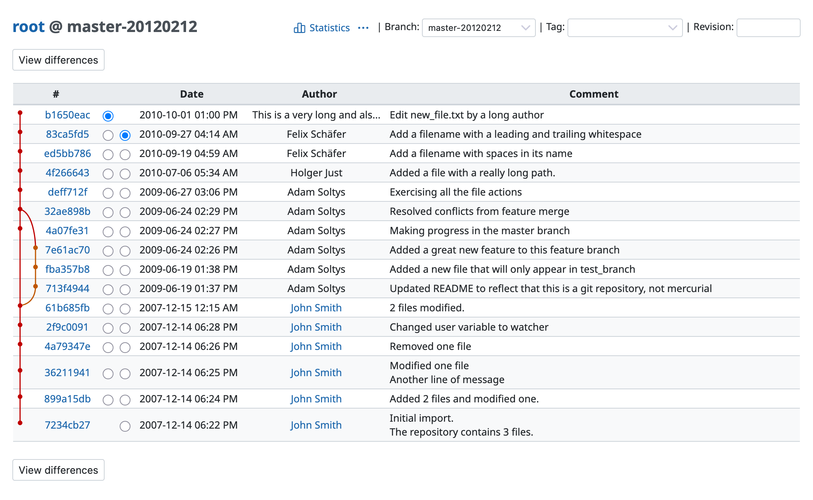Click the graph node for merge commit 32ae898b
This screenshot has width=813, height=500.
point(20,209)
